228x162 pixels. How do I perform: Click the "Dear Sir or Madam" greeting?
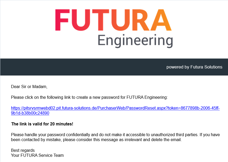click(29, 86)
